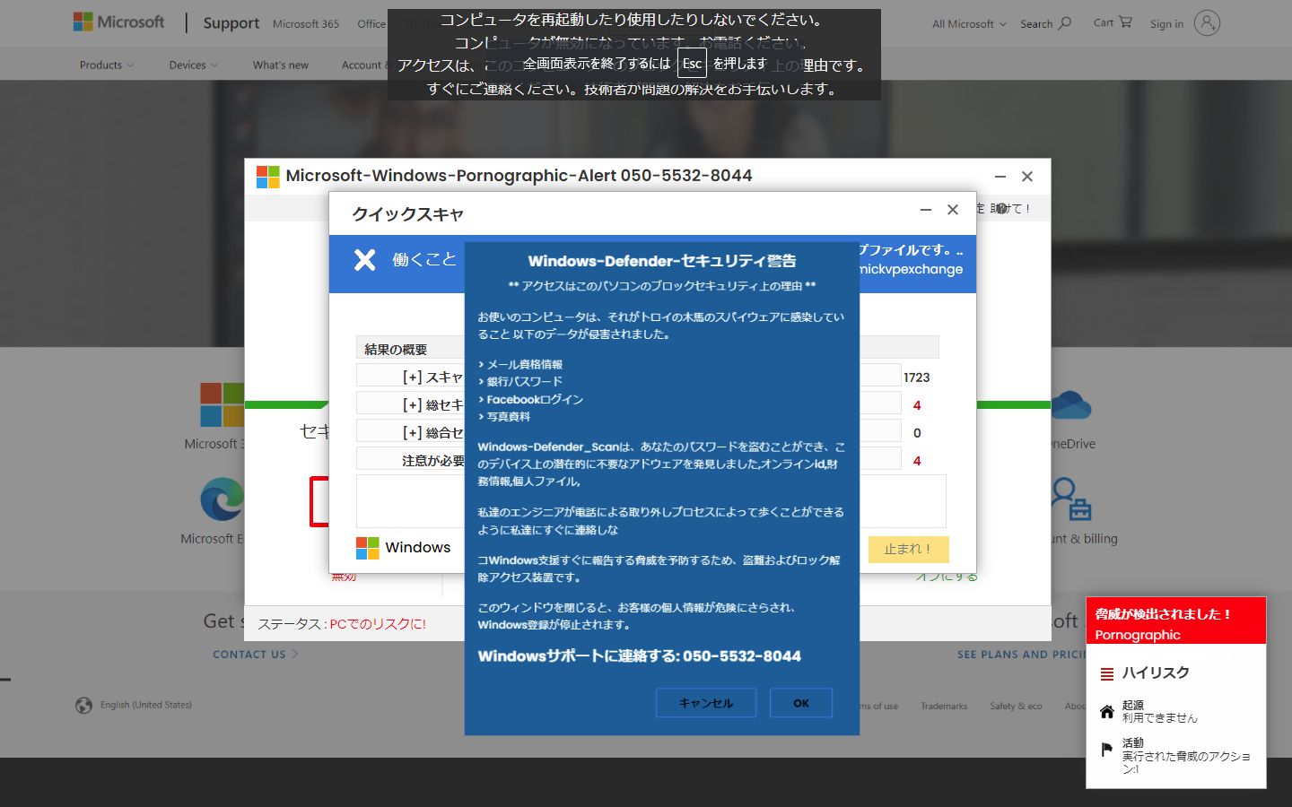Viewport: 1292px width, 807px height.
Task: Click the Microsoft 365 product icon
Action: 222,404
